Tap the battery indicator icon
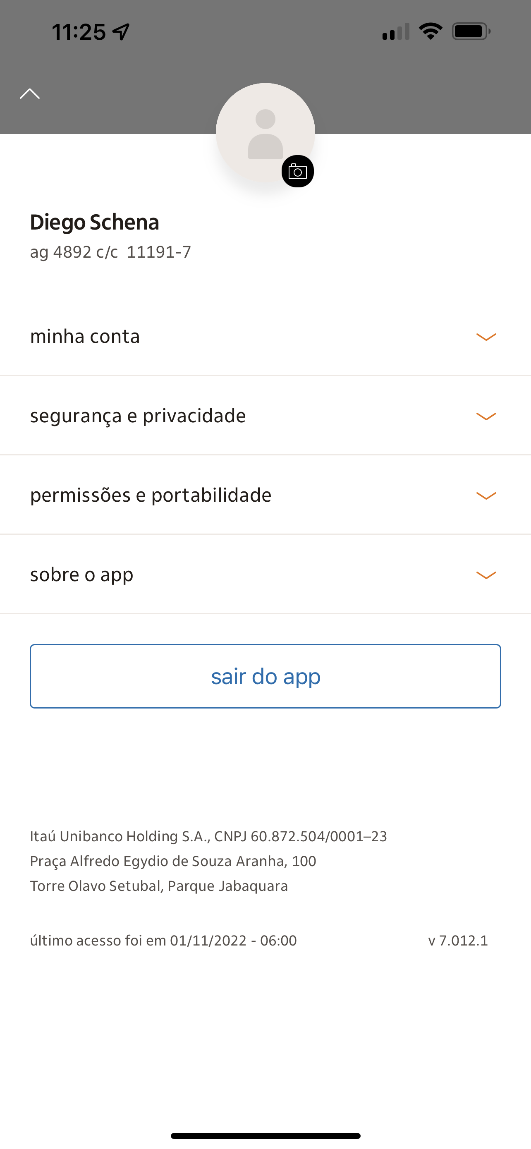The height and width of the screenshot is (1149, 531). click(x=471, y=31)
